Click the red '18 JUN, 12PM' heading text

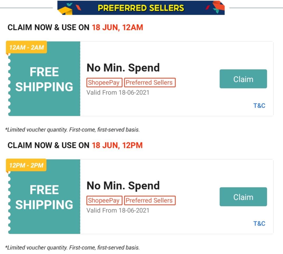coord(117,145)
